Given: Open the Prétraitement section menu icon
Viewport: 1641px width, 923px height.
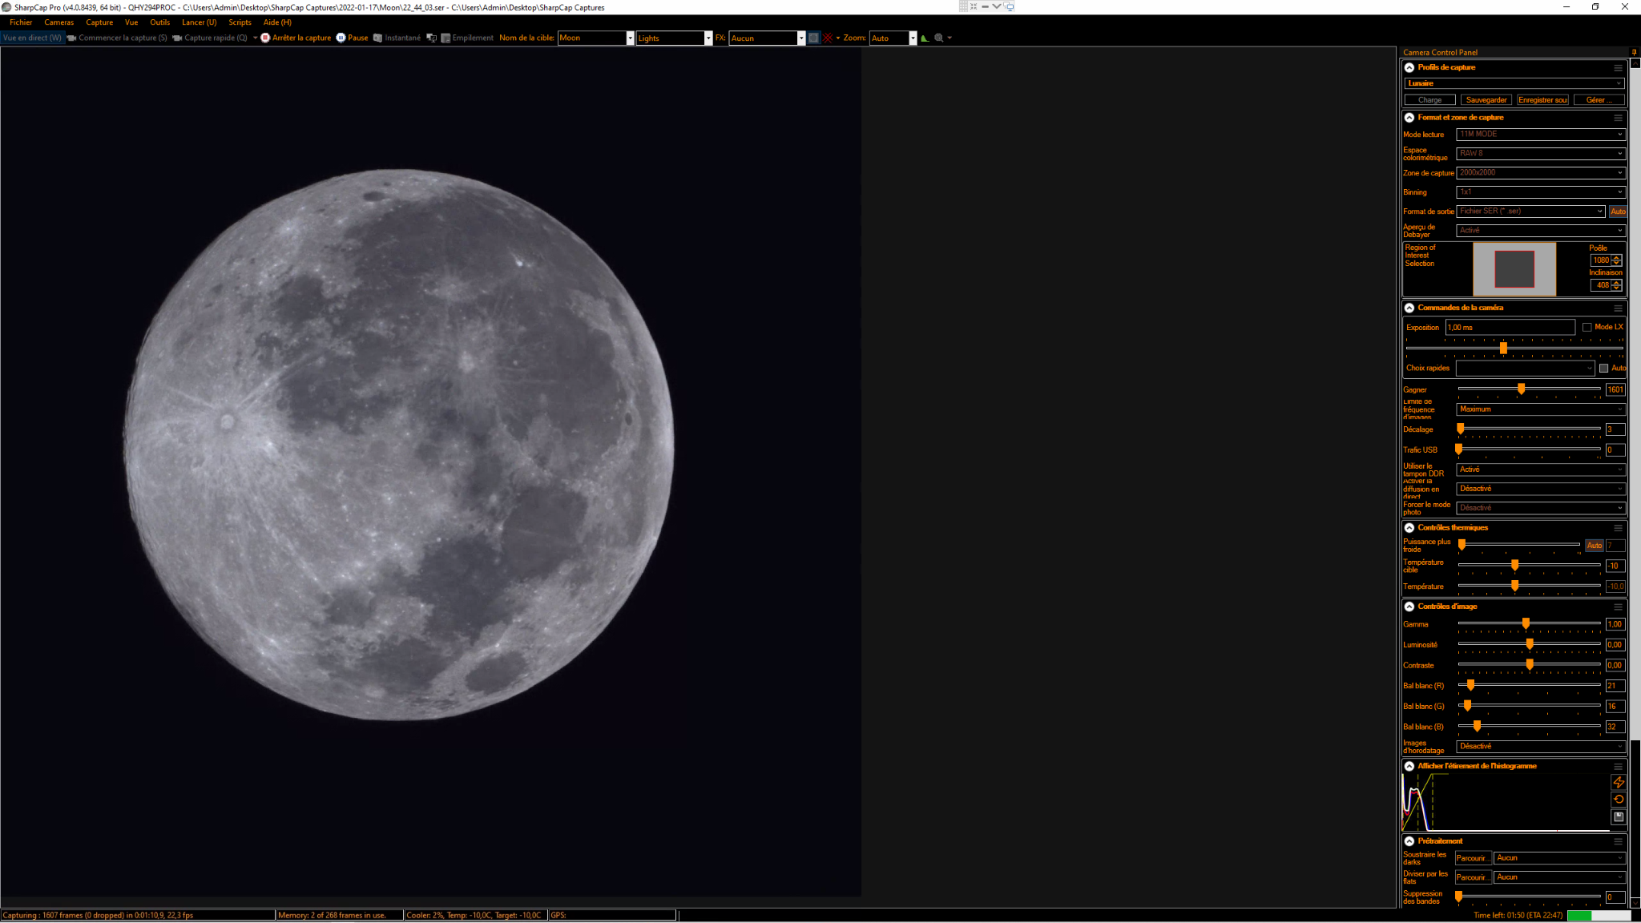Looking at the screenshot, I should click(1618, 841).
